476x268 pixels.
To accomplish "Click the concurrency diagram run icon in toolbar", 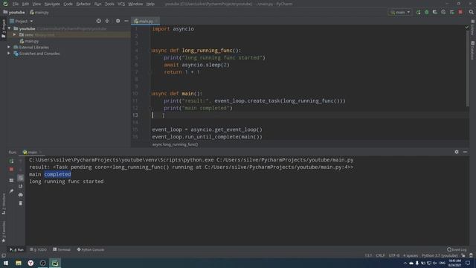I will coord(452,12).
